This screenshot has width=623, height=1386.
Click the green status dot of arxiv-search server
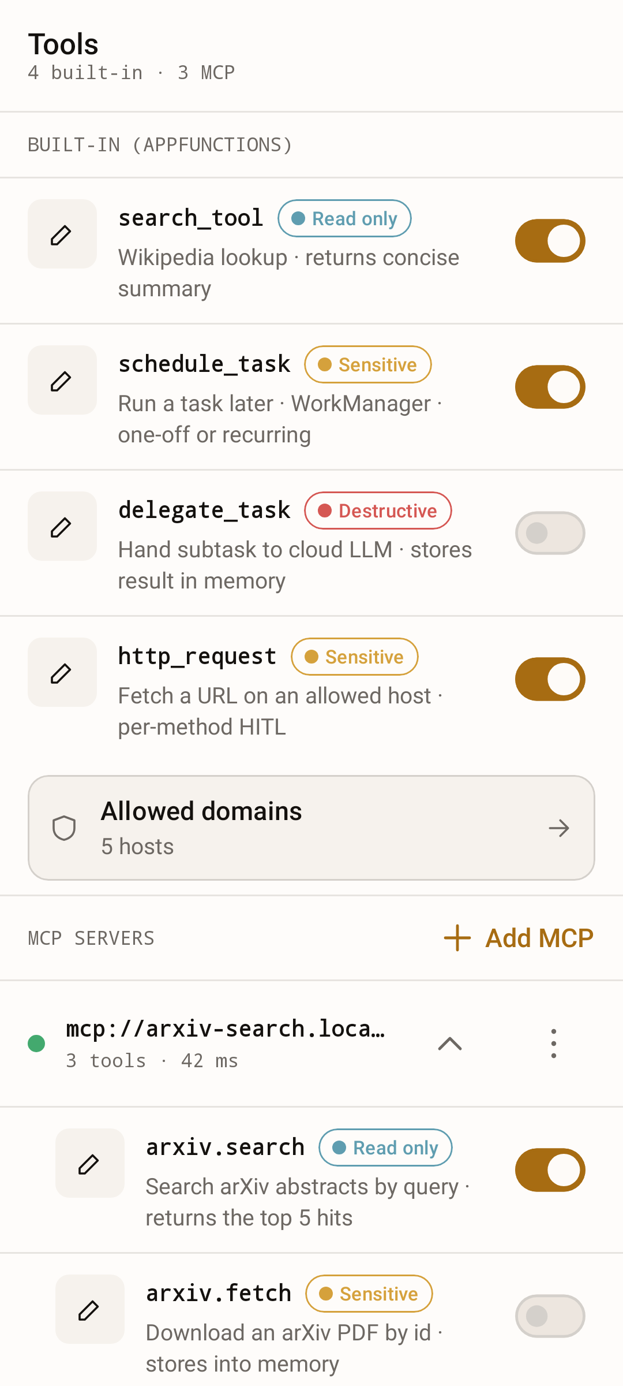click(36, 1044)
